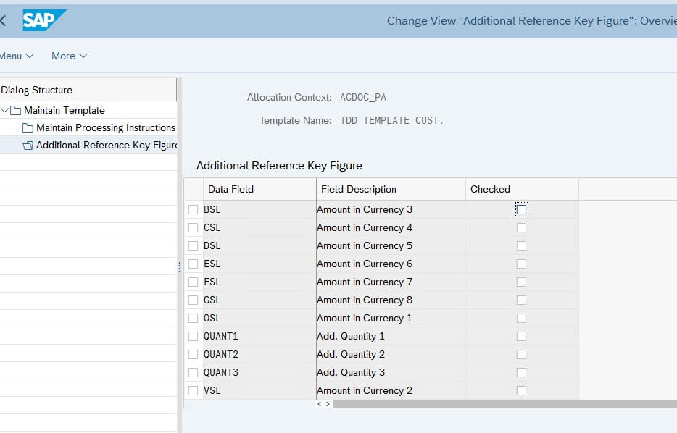The width and height of the screenshot is (677, 433).
Task: Click the Dialog Structure panel header
Action: pos(88,90)
